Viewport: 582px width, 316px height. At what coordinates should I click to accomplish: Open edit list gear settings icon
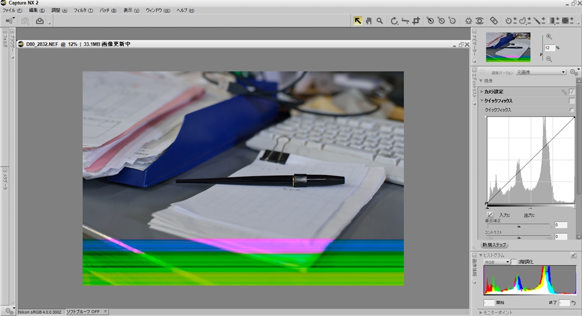click(574, 72)
